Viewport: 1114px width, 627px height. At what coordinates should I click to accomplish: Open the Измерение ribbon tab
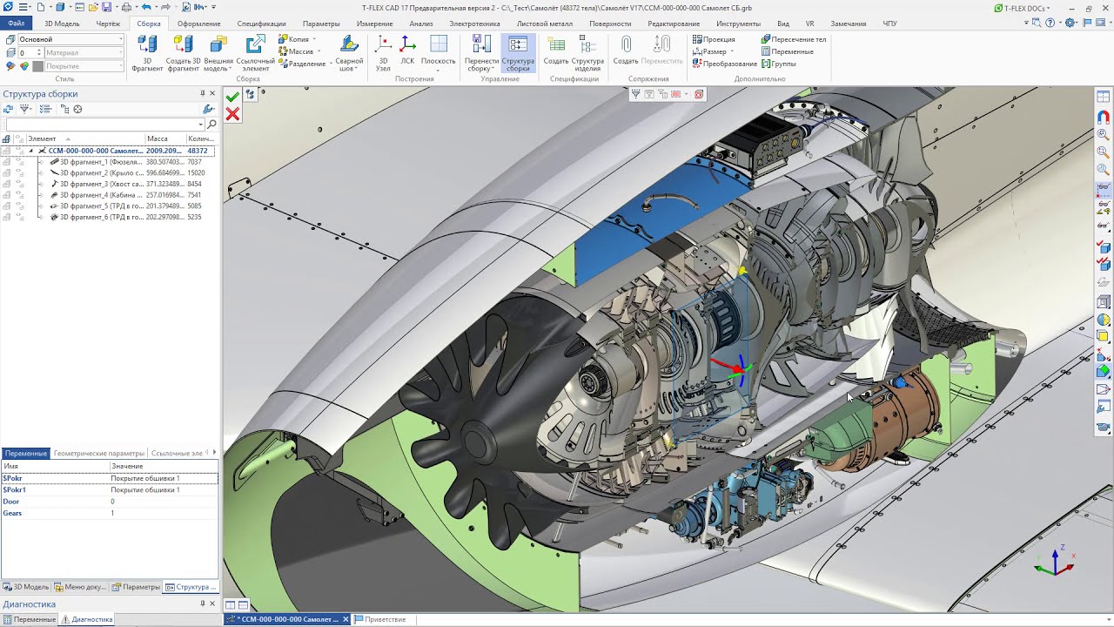click(x=374, y=24)
